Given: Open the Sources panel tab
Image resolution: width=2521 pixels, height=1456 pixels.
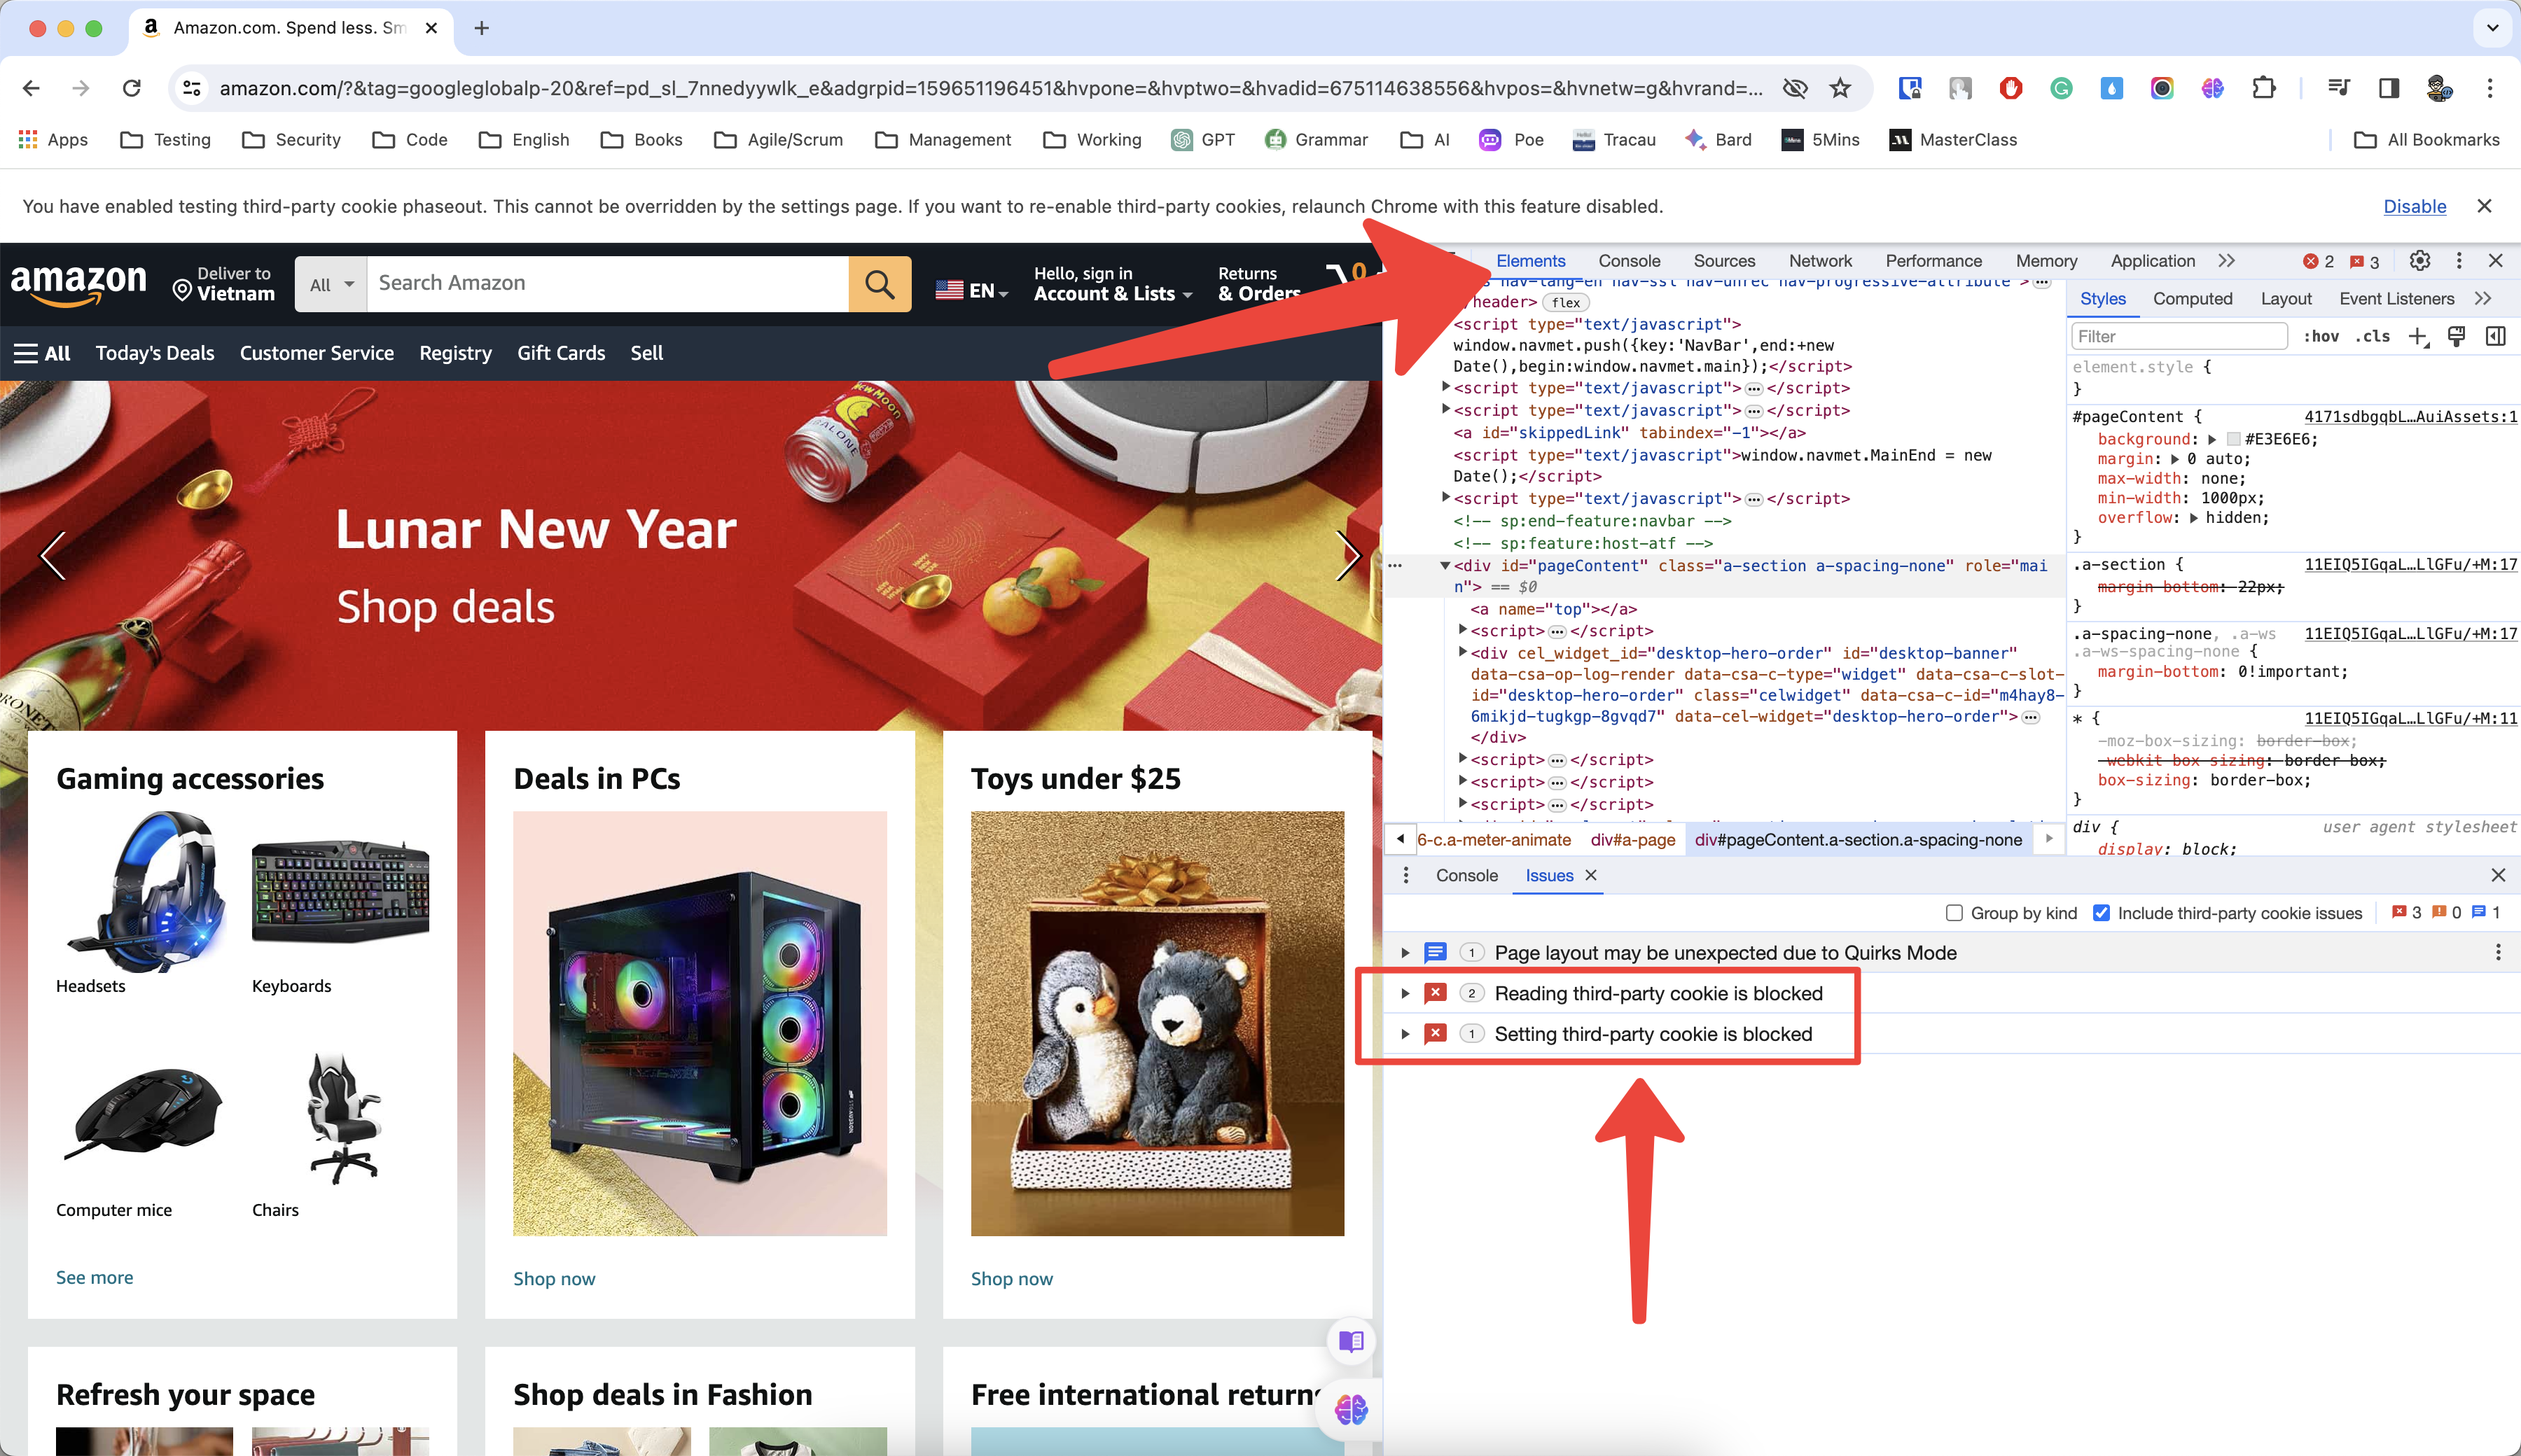Looking at the screenshot, I should click(1723, 261).
